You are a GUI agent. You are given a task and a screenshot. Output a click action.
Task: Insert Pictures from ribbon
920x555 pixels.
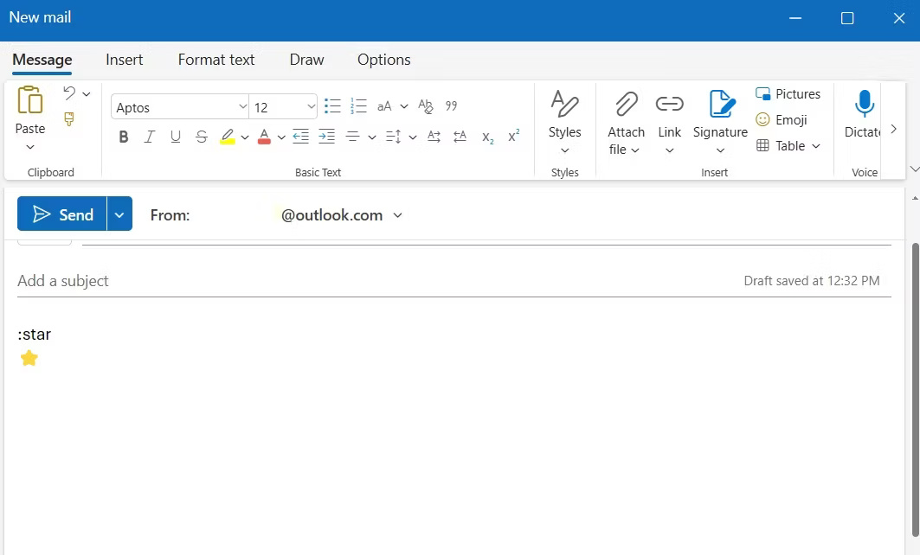pyautogui.click(x=788, y=93)
